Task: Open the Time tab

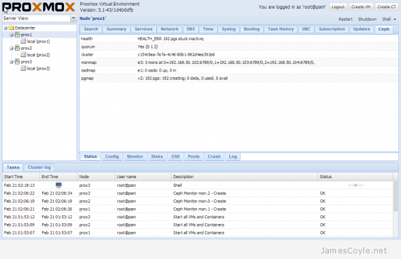Action: (208, 29)
